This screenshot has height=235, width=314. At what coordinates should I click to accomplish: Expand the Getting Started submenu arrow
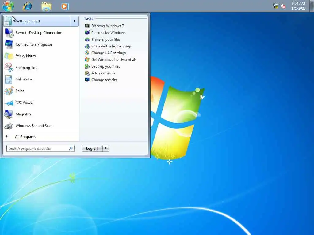[x=75, y=21]
